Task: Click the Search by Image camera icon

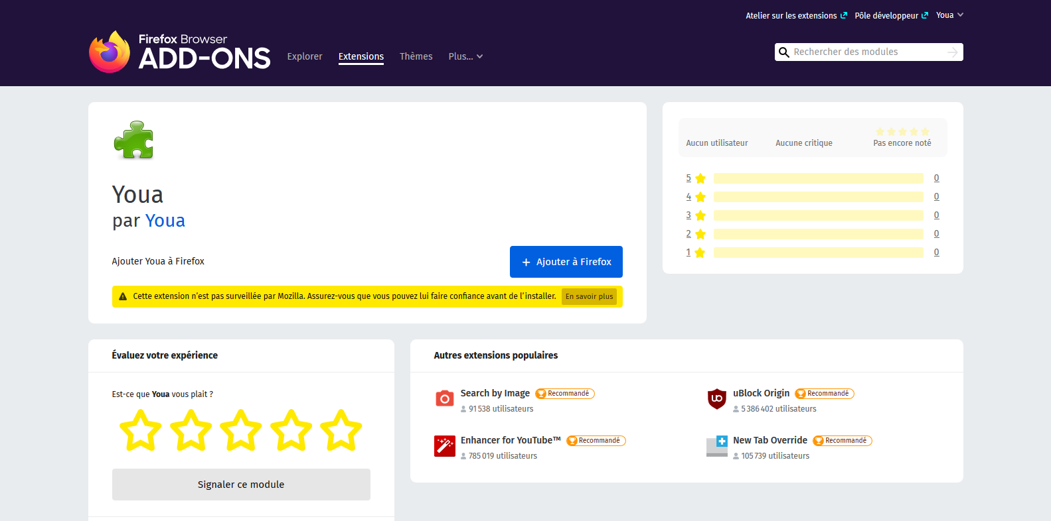Action: pyautogui.click(x=444, y=398)
